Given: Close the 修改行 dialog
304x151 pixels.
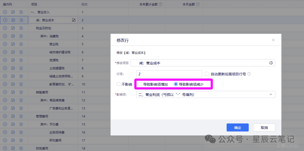Looking at the screenshot, I should [x=273, y=40].
